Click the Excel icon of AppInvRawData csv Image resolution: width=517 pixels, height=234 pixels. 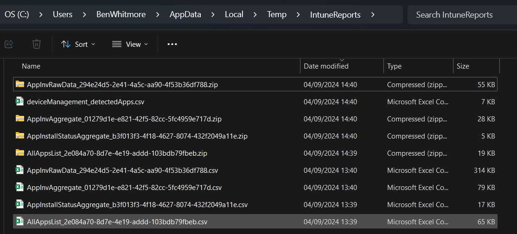click(x=20, y=170)
